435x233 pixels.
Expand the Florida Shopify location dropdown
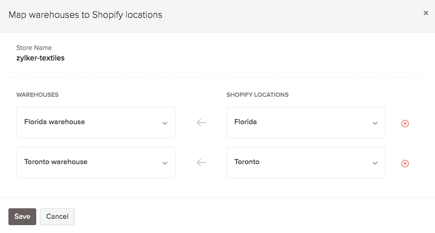306,123
